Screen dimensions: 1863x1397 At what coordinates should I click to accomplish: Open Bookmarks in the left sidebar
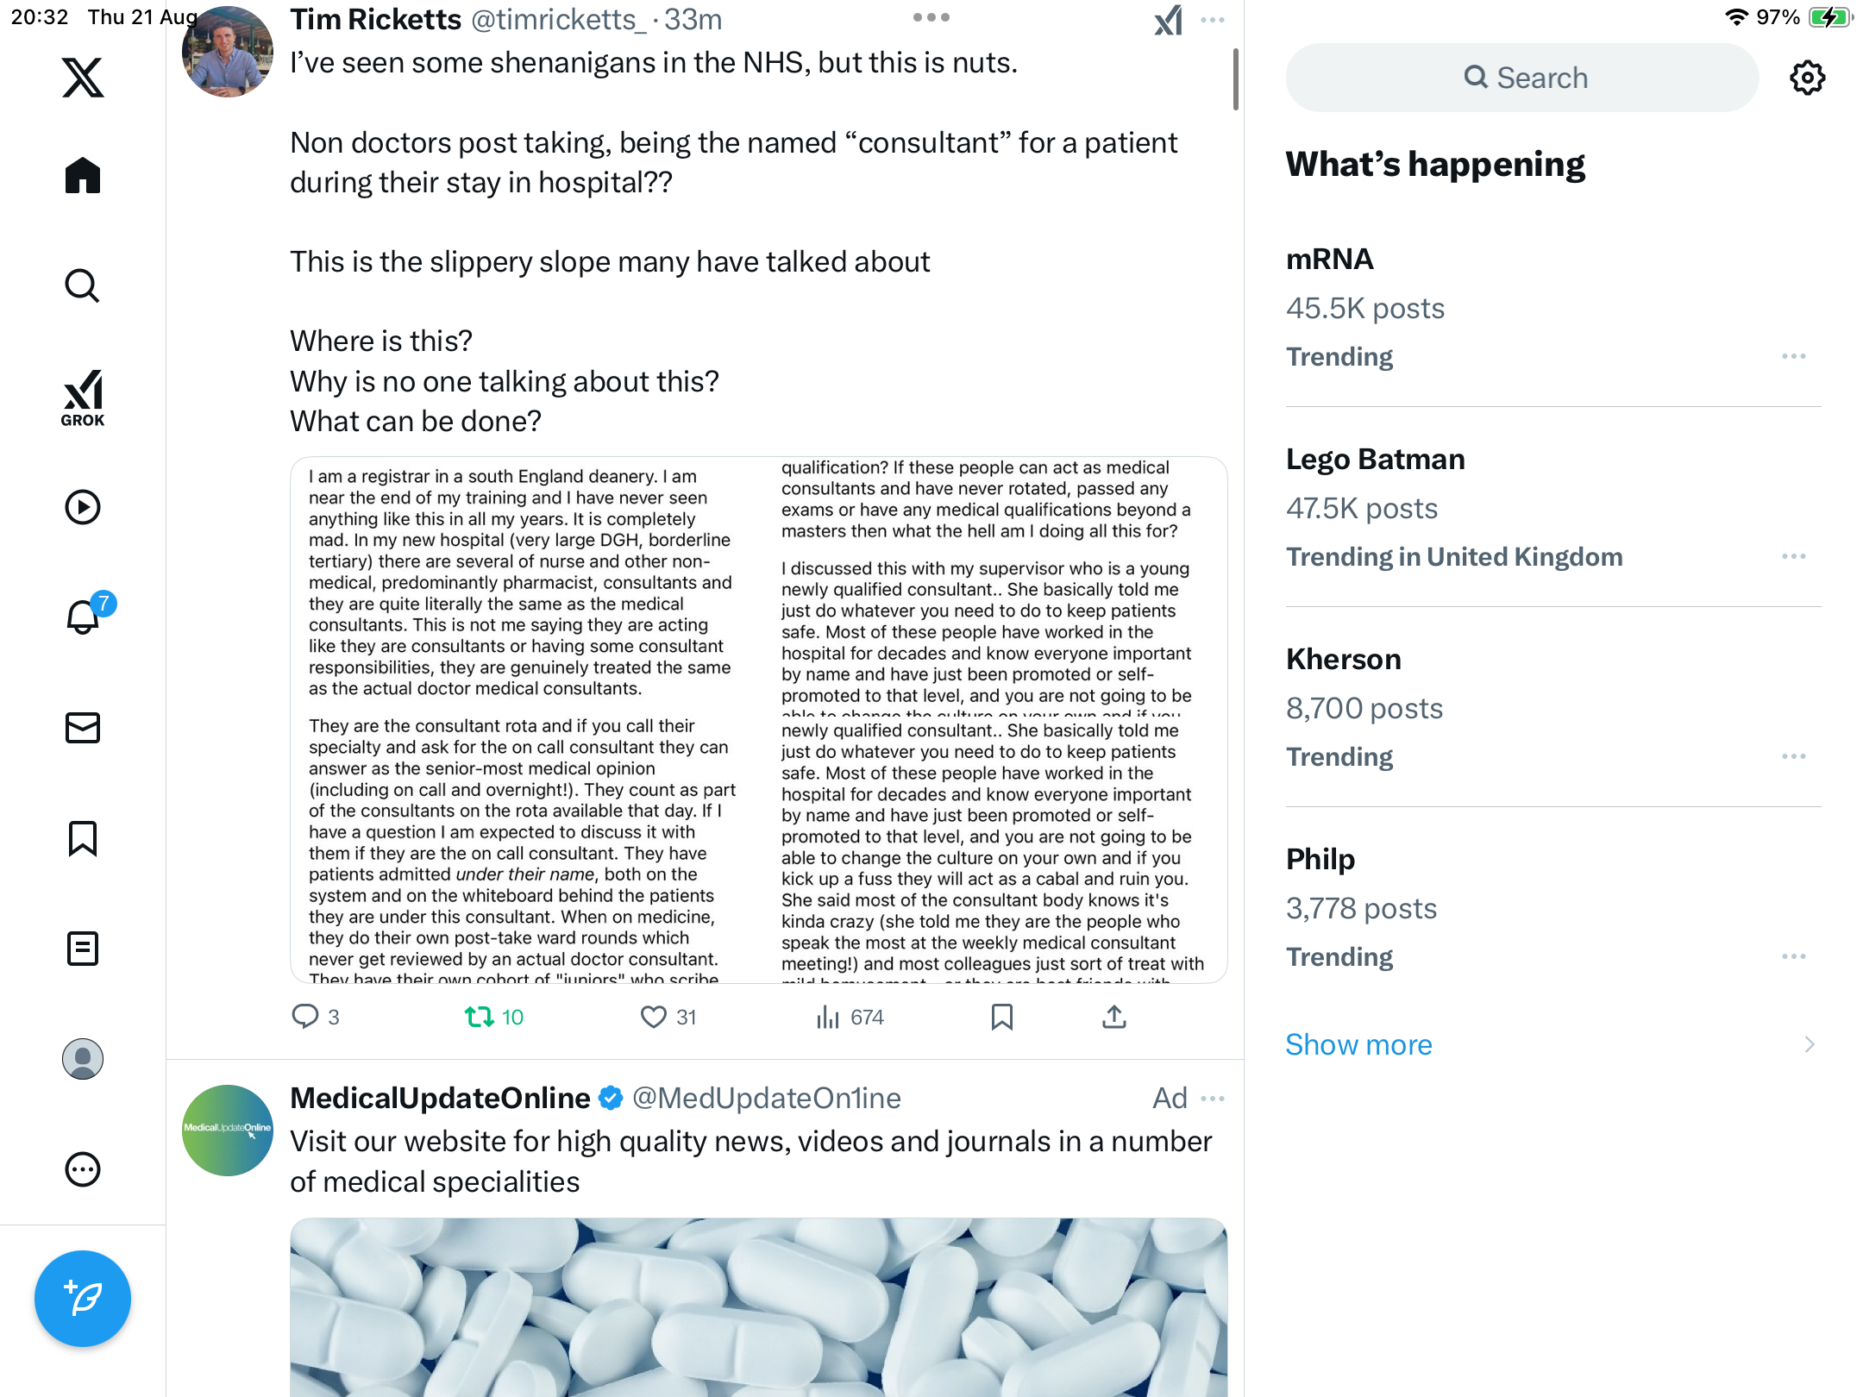[x=83, y=838]
